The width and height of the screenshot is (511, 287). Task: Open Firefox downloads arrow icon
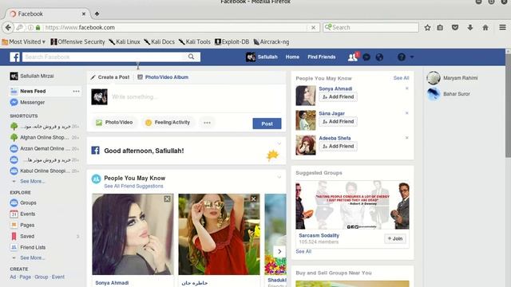pos(470,28)
